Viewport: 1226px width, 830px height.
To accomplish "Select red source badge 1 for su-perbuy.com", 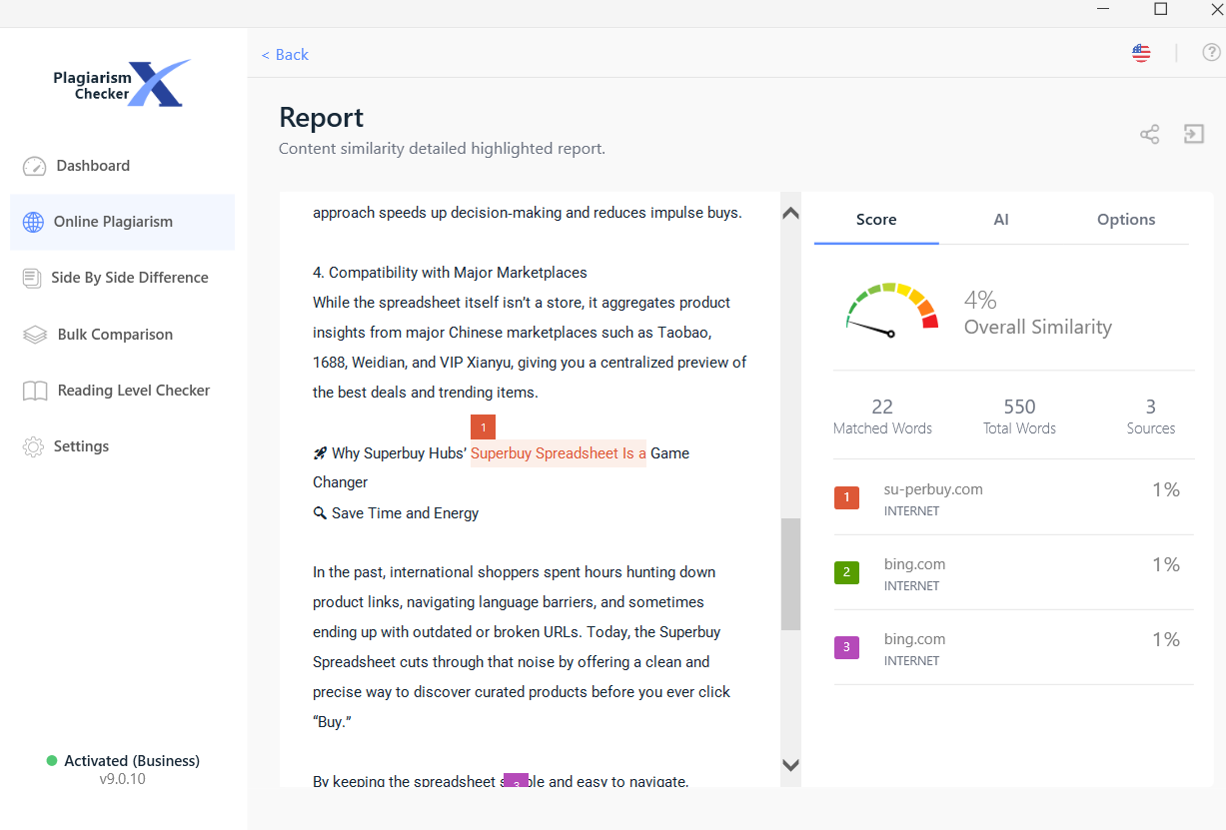I will 846,497.
